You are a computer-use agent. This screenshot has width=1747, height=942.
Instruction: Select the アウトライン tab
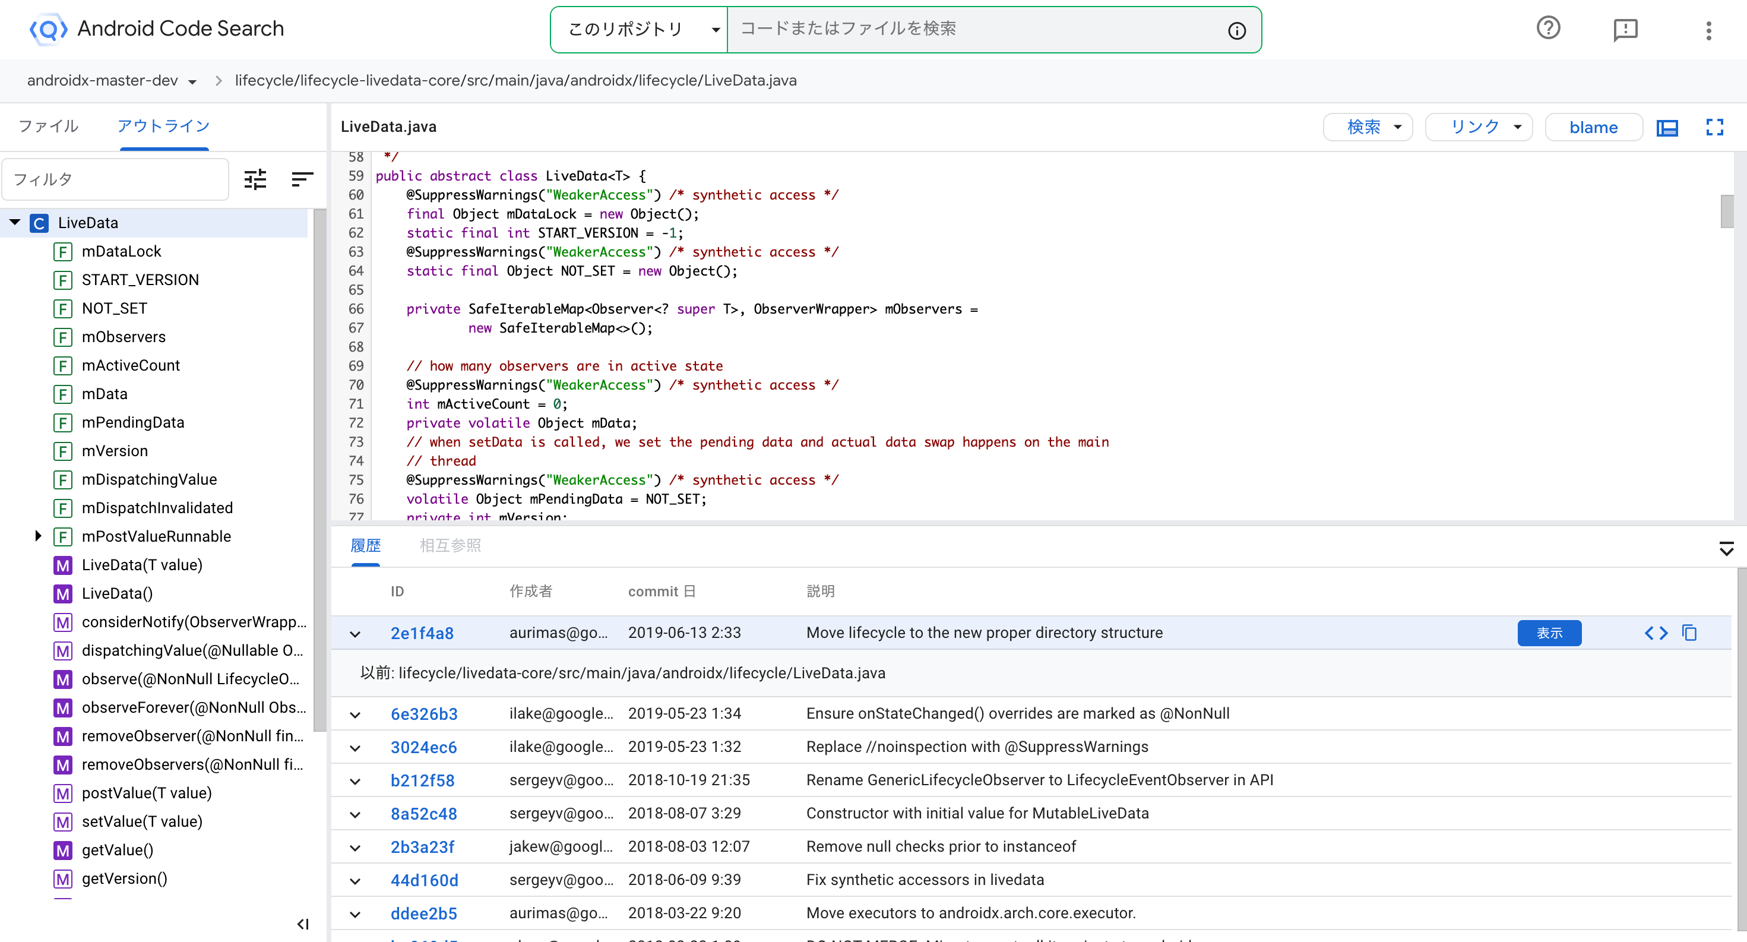coord(163,126)
